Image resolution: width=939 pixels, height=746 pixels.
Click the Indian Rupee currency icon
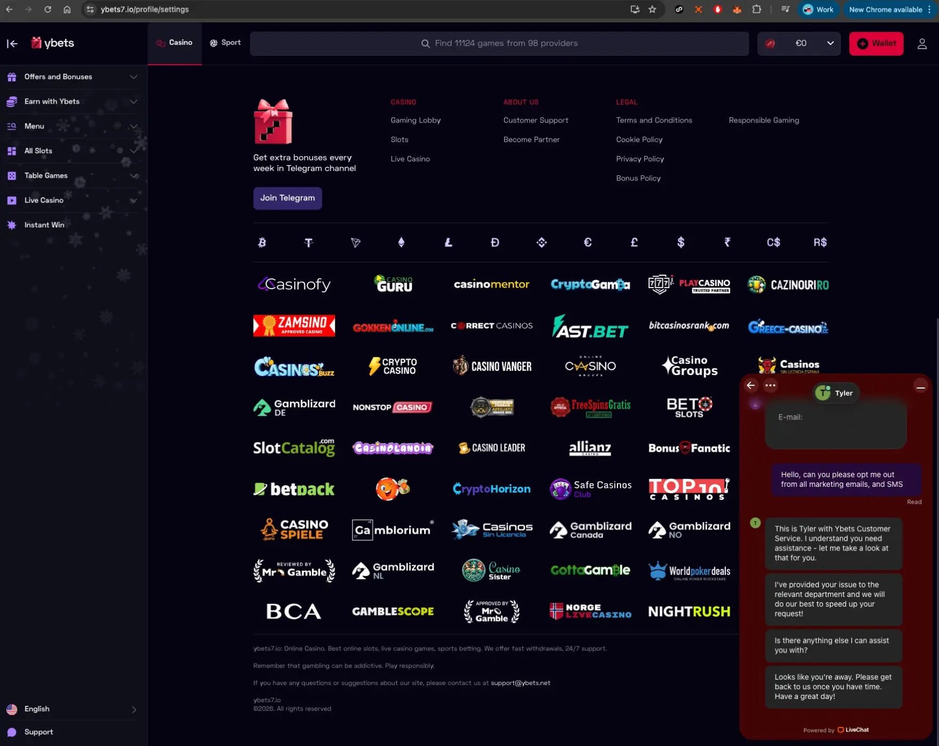[x=727, y=243]
